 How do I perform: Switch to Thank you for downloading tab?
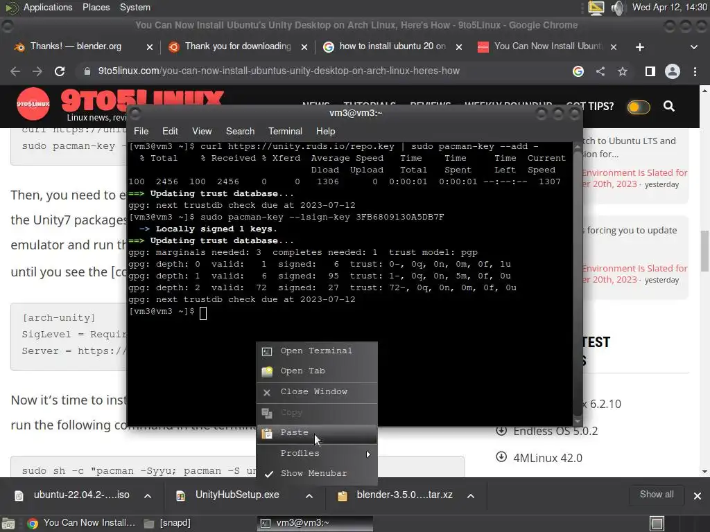237,46
